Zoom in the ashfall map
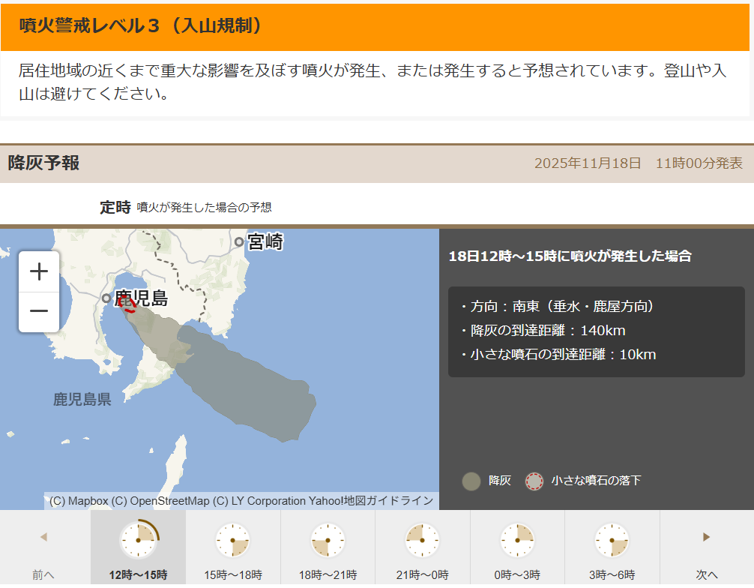The image size is (754, 588). pos(39,271)
